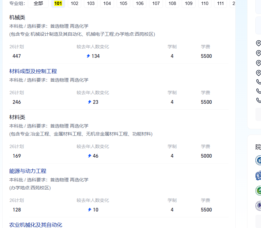
Task: Click the plan count 447
Action: 17,56
